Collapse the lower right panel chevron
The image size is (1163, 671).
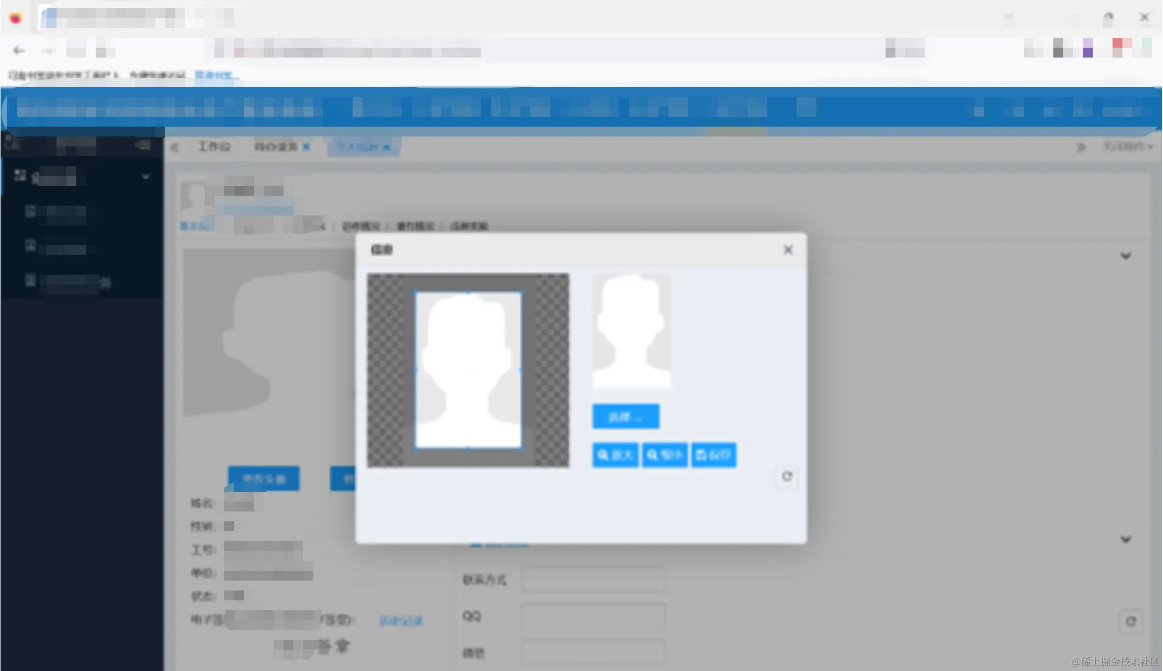click(1126, 539)
